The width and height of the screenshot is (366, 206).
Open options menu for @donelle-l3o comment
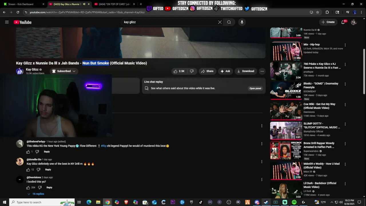[262, 162]
